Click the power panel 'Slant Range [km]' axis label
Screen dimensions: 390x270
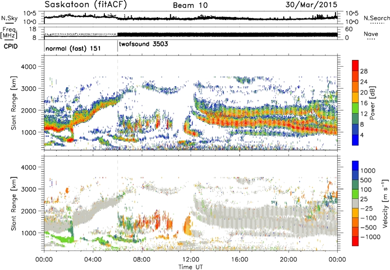(x=14, y=103)
